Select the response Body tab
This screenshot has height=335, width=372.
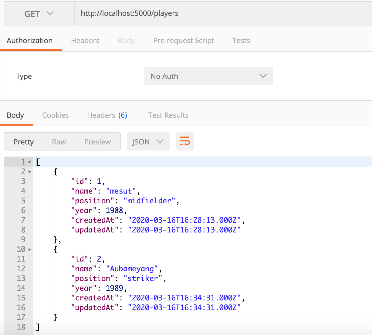click(x=15, y=115)
